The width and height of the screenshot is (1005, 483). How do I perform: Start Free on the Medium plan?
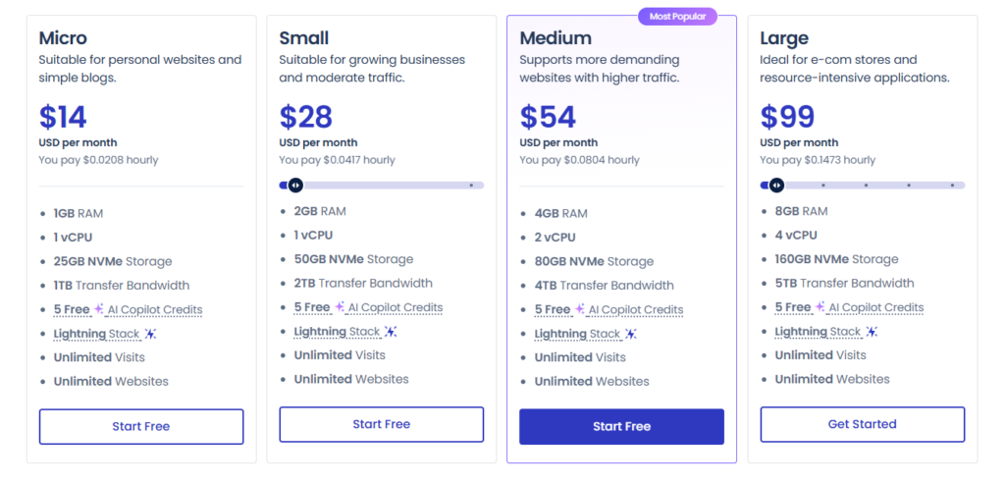click(621, 427)
